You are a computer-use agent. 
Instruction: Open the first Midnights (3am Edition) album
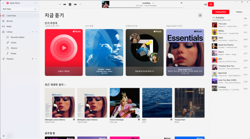coord(60,103)
